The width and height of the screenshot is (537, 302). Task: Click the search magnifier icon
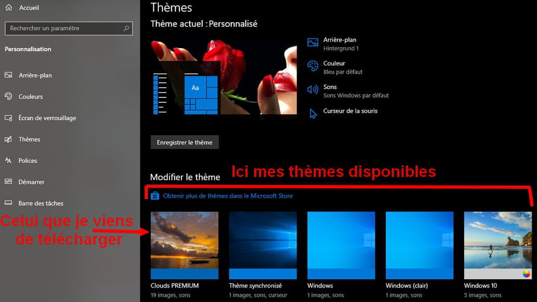pyautogui.click(x=126, y=28)
